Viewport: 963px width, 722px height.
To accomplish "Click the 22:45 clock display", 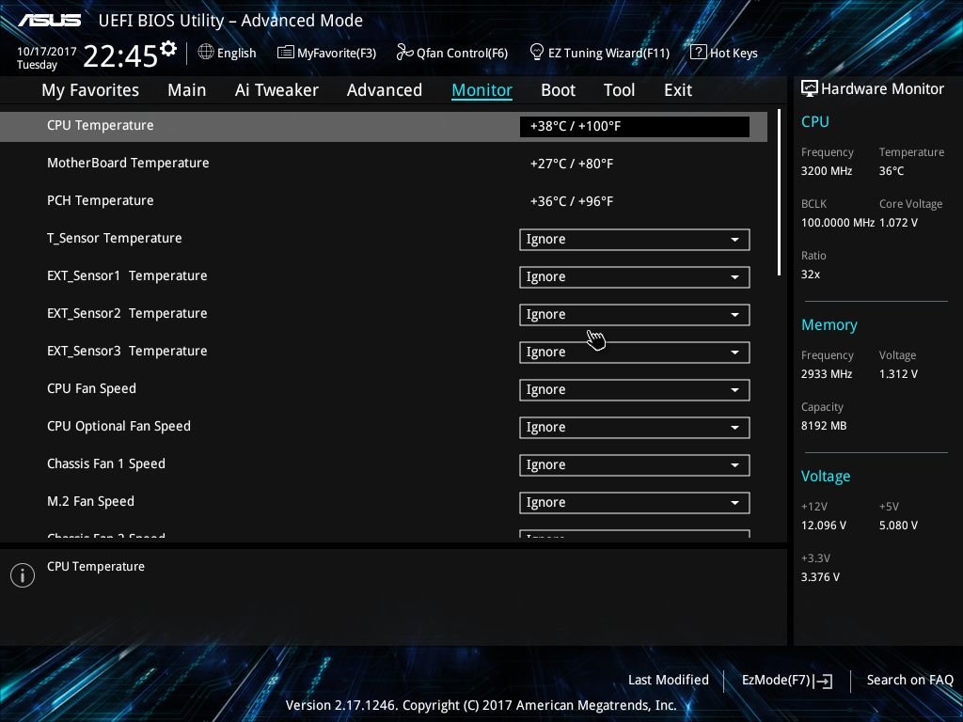I will (120, 56).
